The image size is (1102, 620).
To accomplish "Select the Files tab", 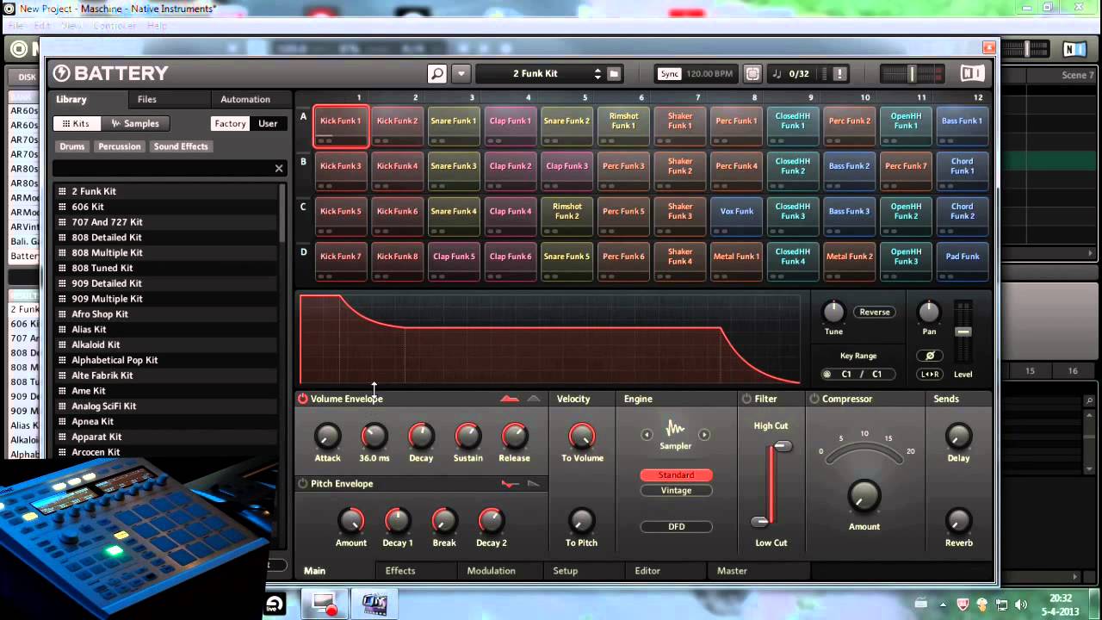I will click(147, 99).
